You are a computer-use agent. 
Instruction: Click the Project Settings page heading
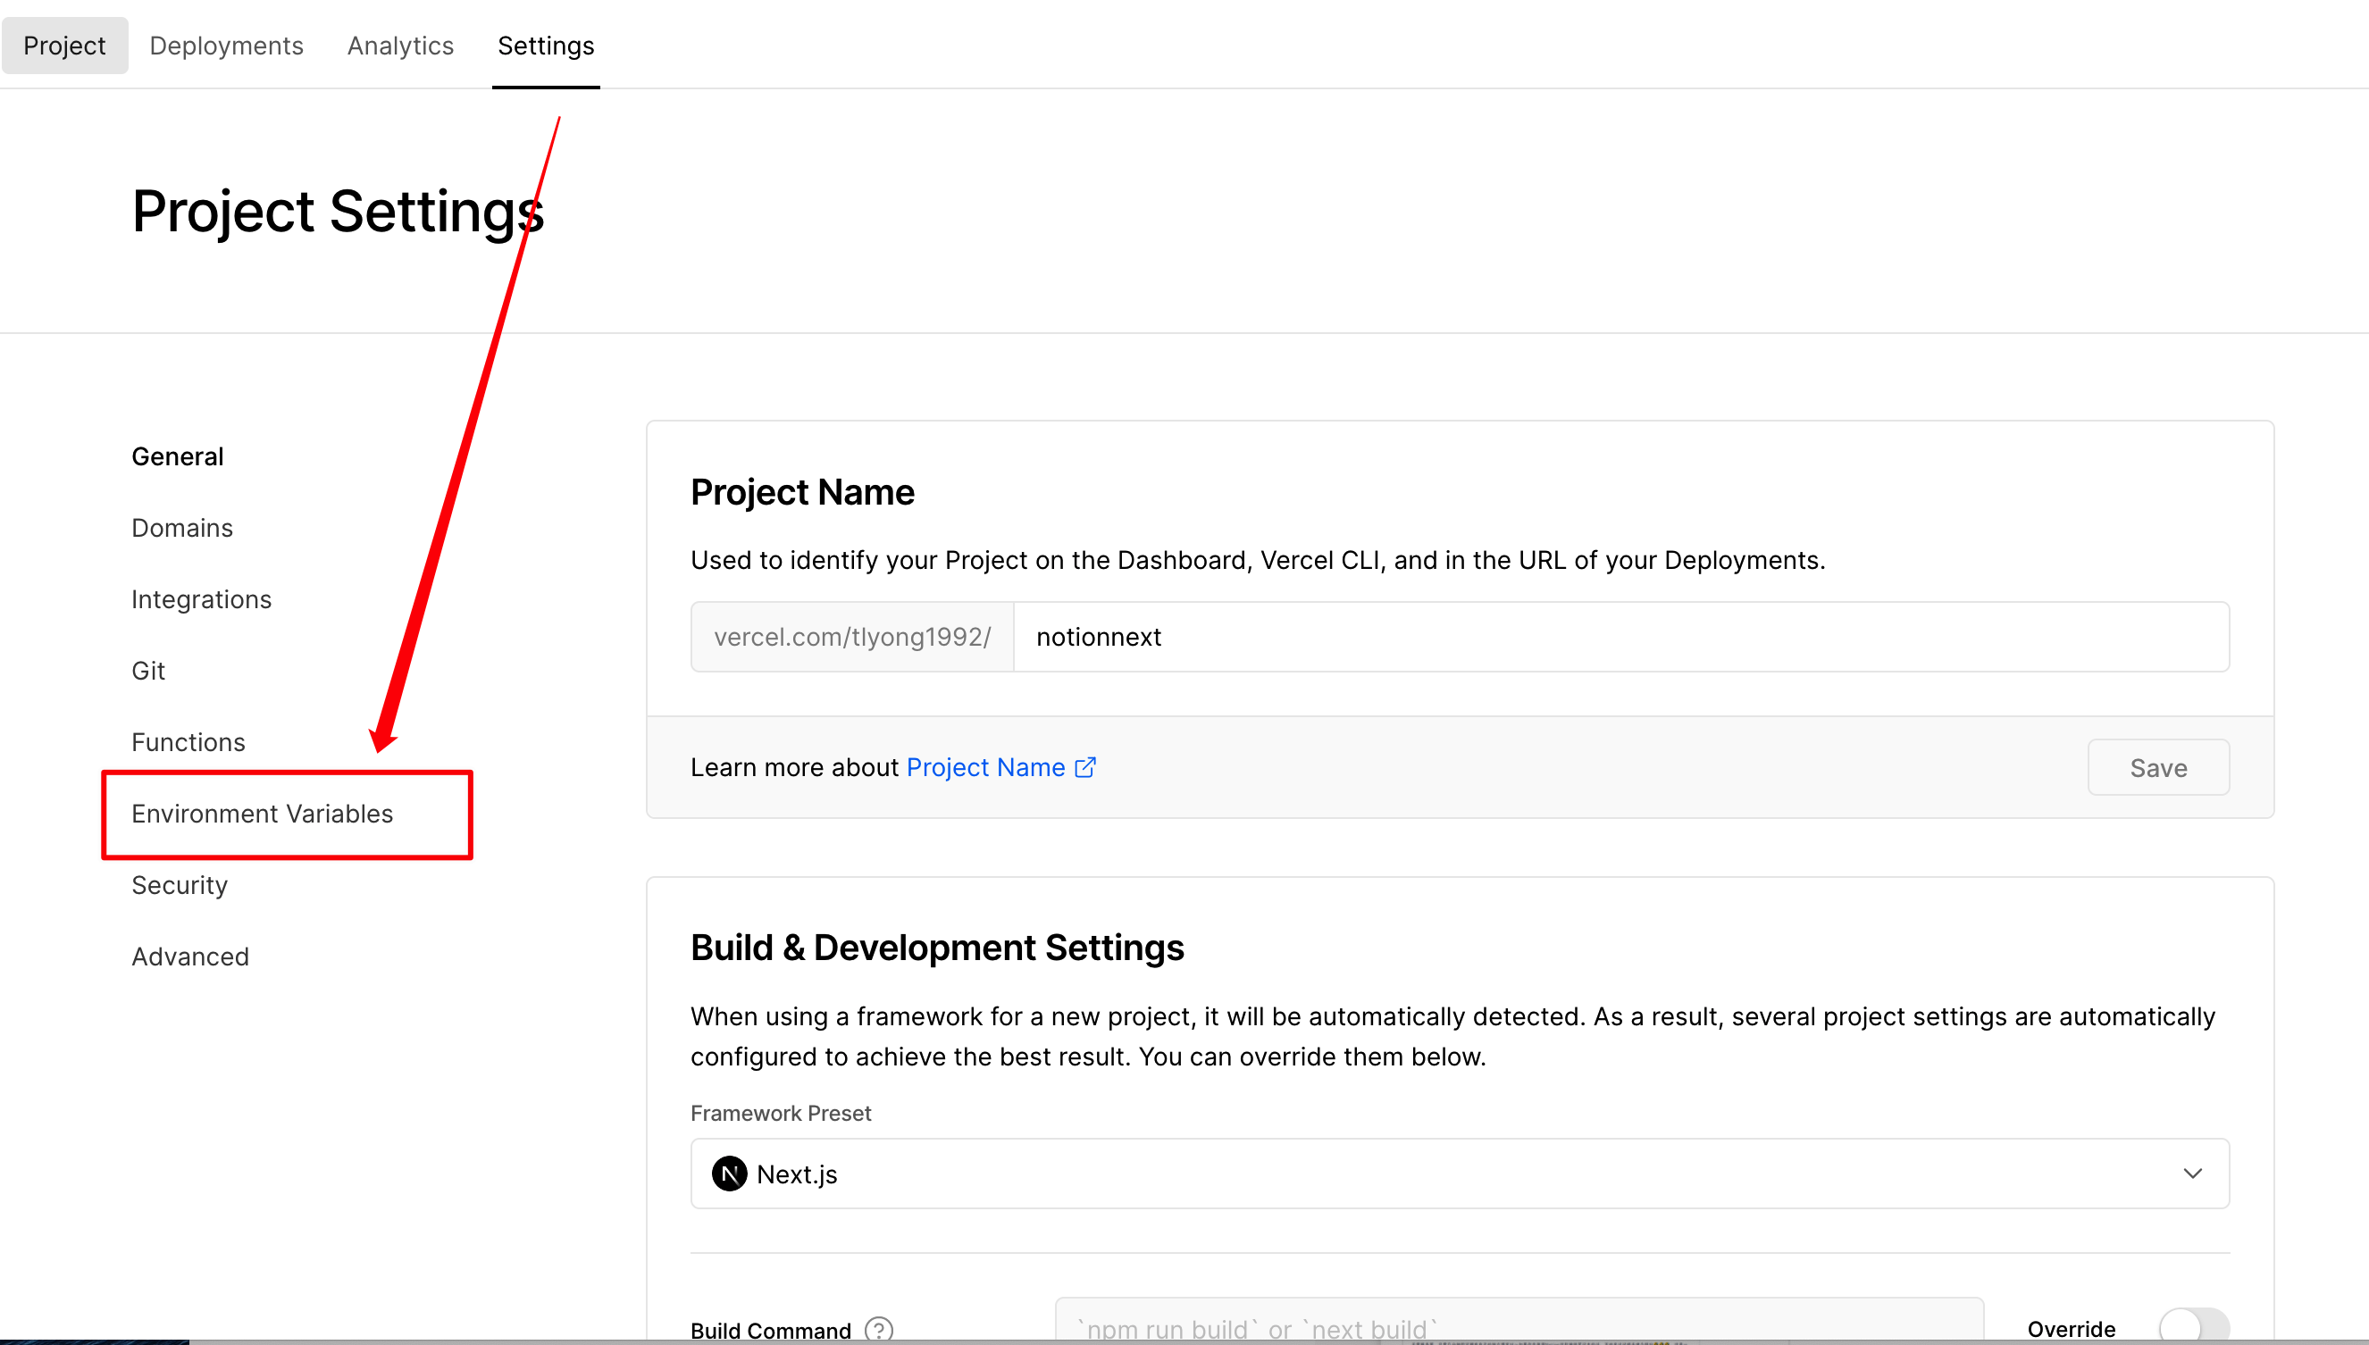click(x=339, y=211)
